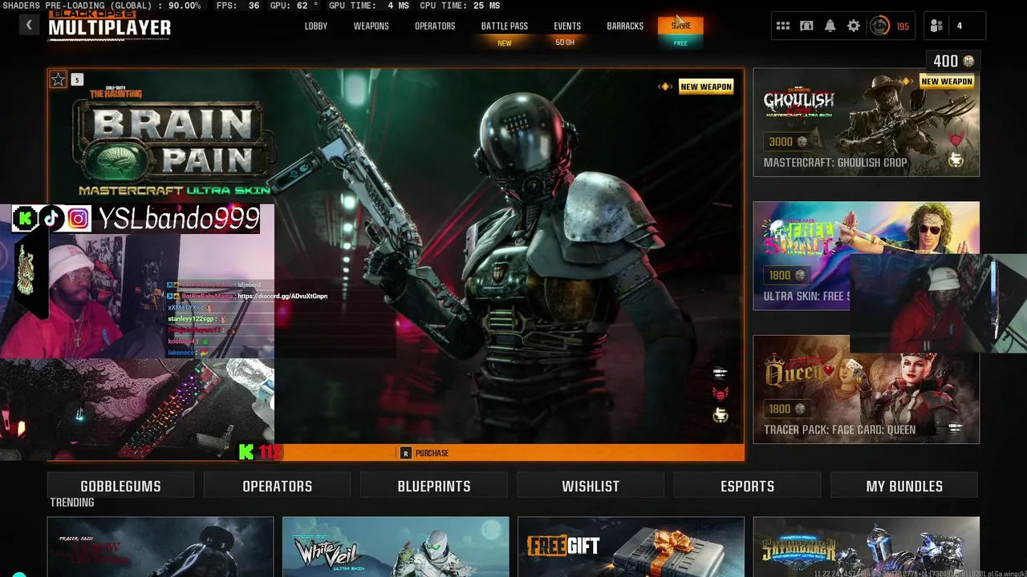Click the Instagram logo in streamer overlay
The height and width of the screenshot is (577, 1027).
pos(79,218)
